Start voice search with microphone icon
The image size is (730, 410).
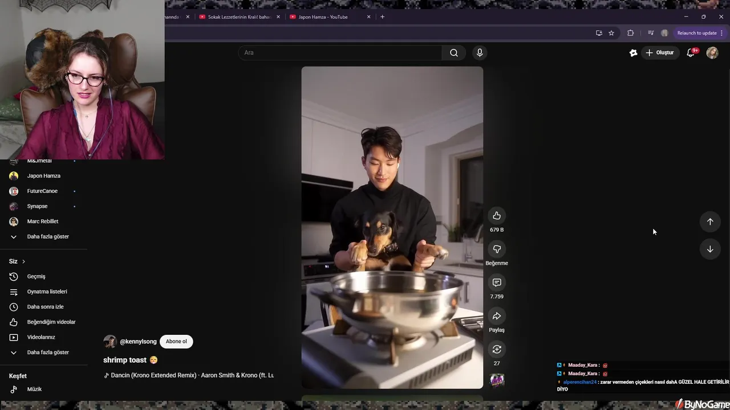(480, 52)
